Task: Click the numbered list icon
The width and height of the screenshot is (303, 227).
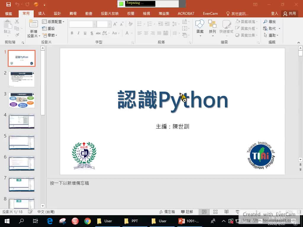Action: pos(150,24)
